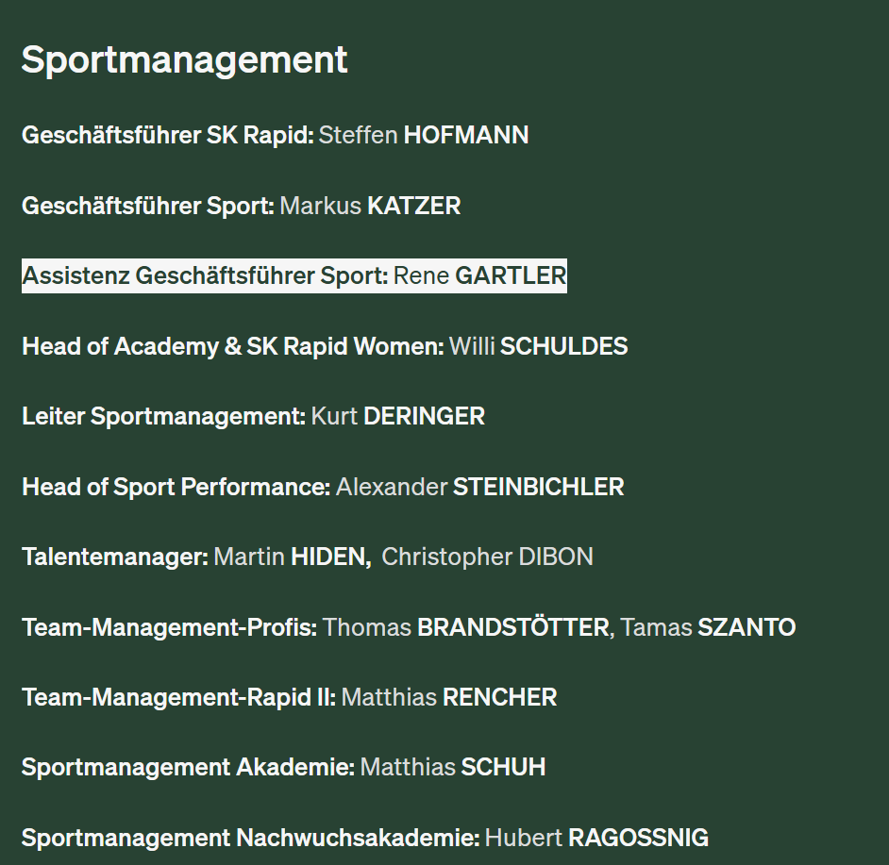Click the name Christopher DIBON
Screen dimensions: 889x865
(x=487, y=557)
